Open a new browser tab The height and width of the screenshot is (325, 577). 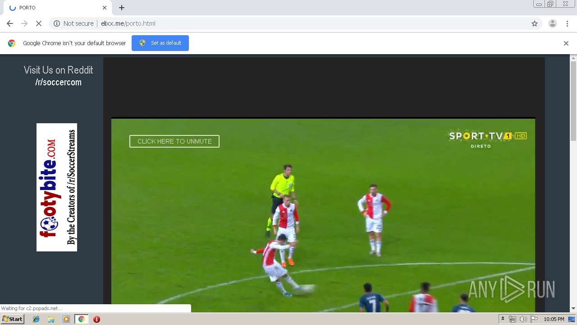point(122,8)
